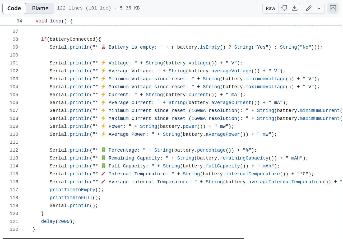This screenshot has height=239, width=343.
Task: Click the String("Yes") expression
Action: point(253,47)
